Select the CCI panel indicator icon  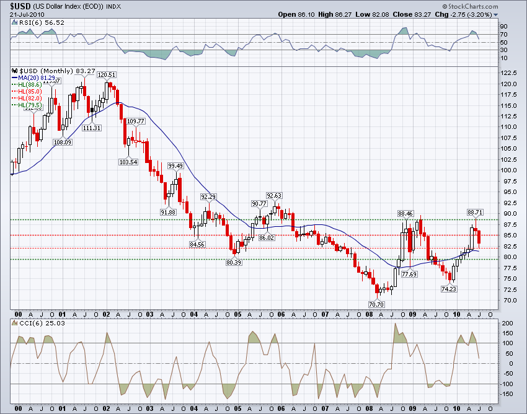pos(14,322)
